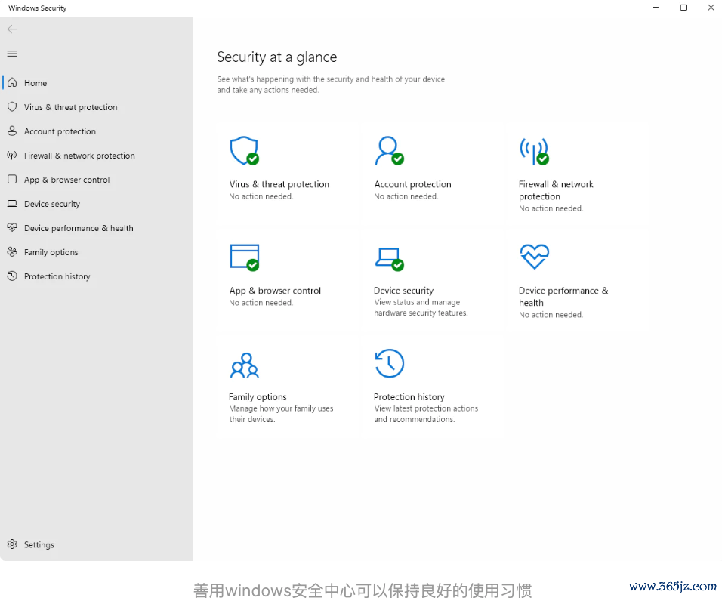The width and height of the screenshot is (722, 598).
Task: Open the Device performance & health card title
Action: [563, 297]
